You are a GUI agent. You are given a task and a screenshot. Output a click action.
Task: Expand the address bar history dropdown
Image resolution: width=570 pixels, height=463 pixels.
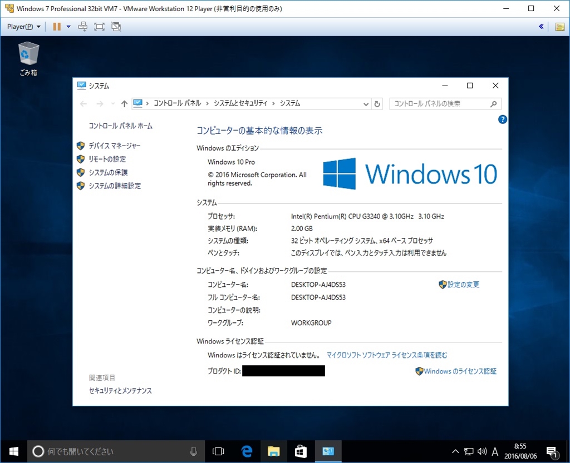366,104
